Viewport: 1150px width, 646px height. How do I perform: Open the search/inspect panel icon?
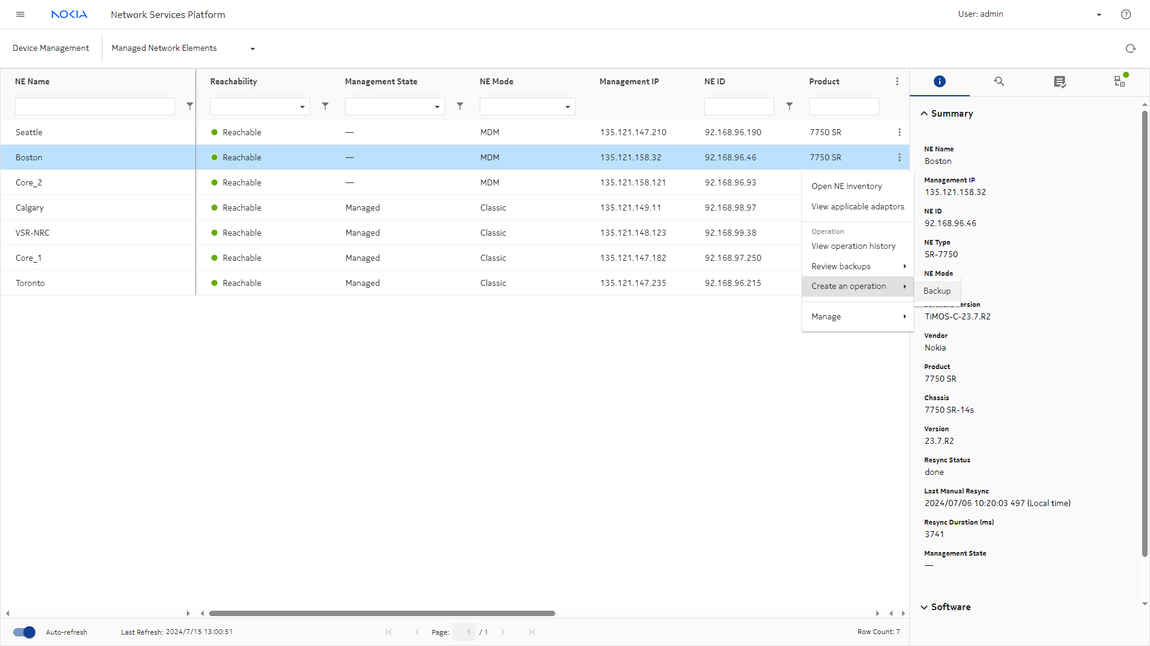tap(999, 81)
